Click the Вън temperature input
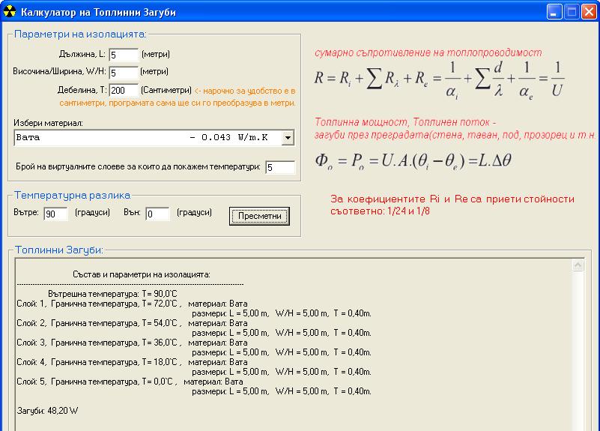Viewport: 600px width, 431px height. [x=157, y=214]
